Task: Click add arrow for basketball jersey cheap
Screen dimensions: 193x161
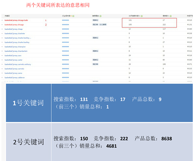Action: [x=2, y=29]
